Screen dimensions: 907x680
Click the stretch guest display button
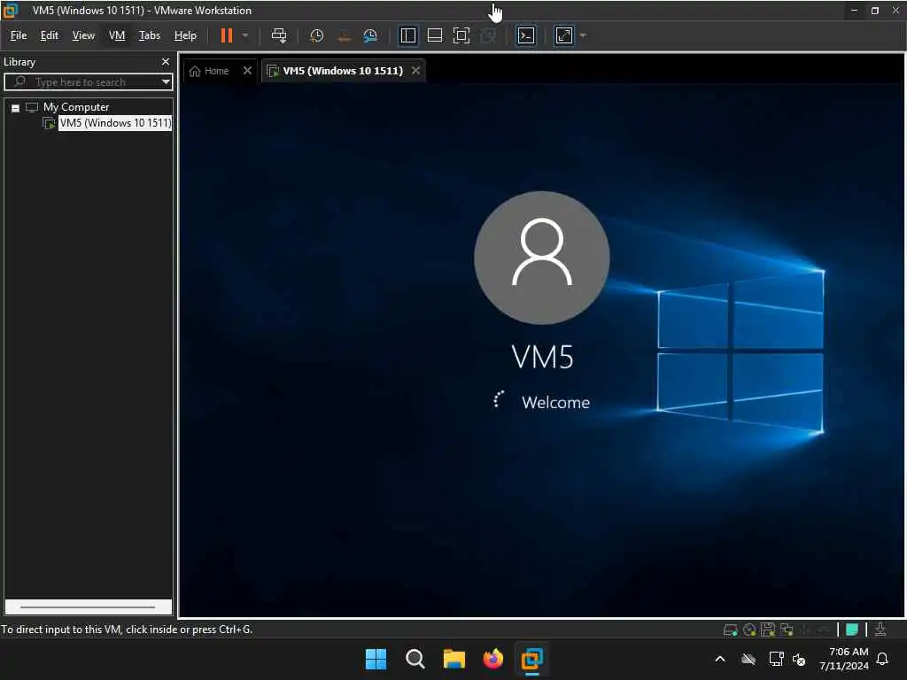click(564, 35)
